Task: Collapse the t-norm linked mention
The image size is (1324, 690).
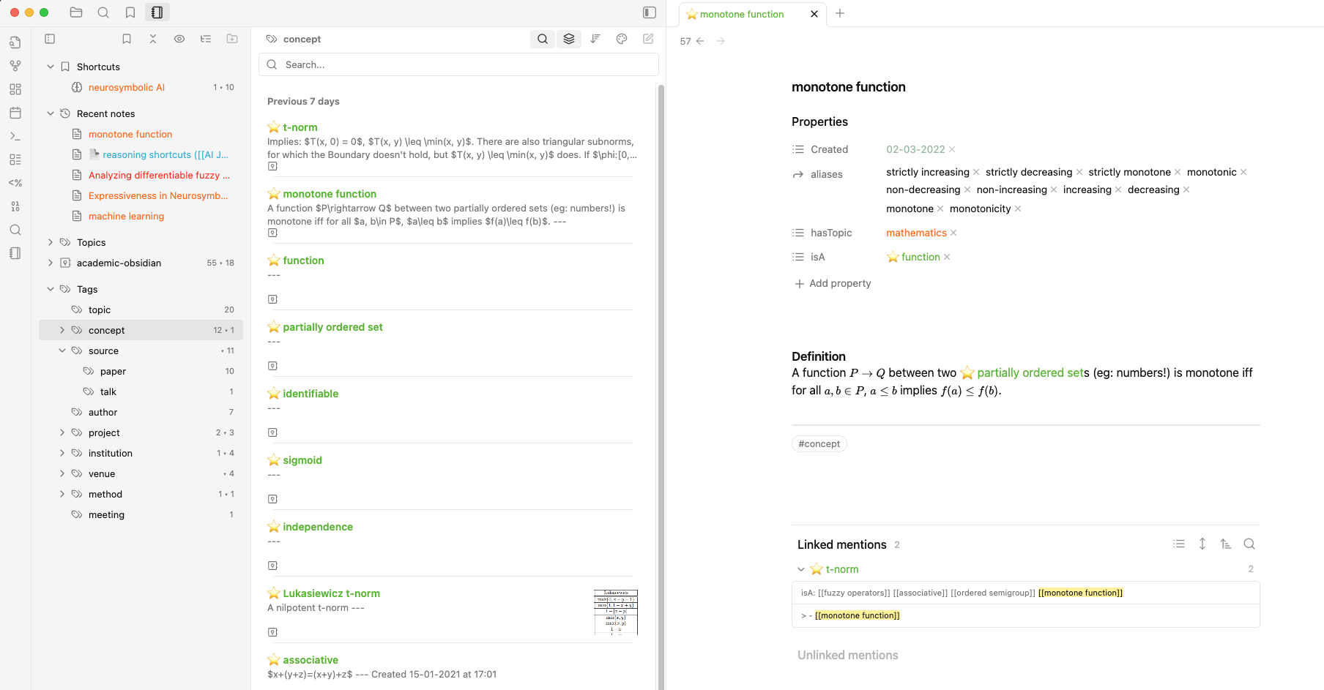Action: click(801, 569)
